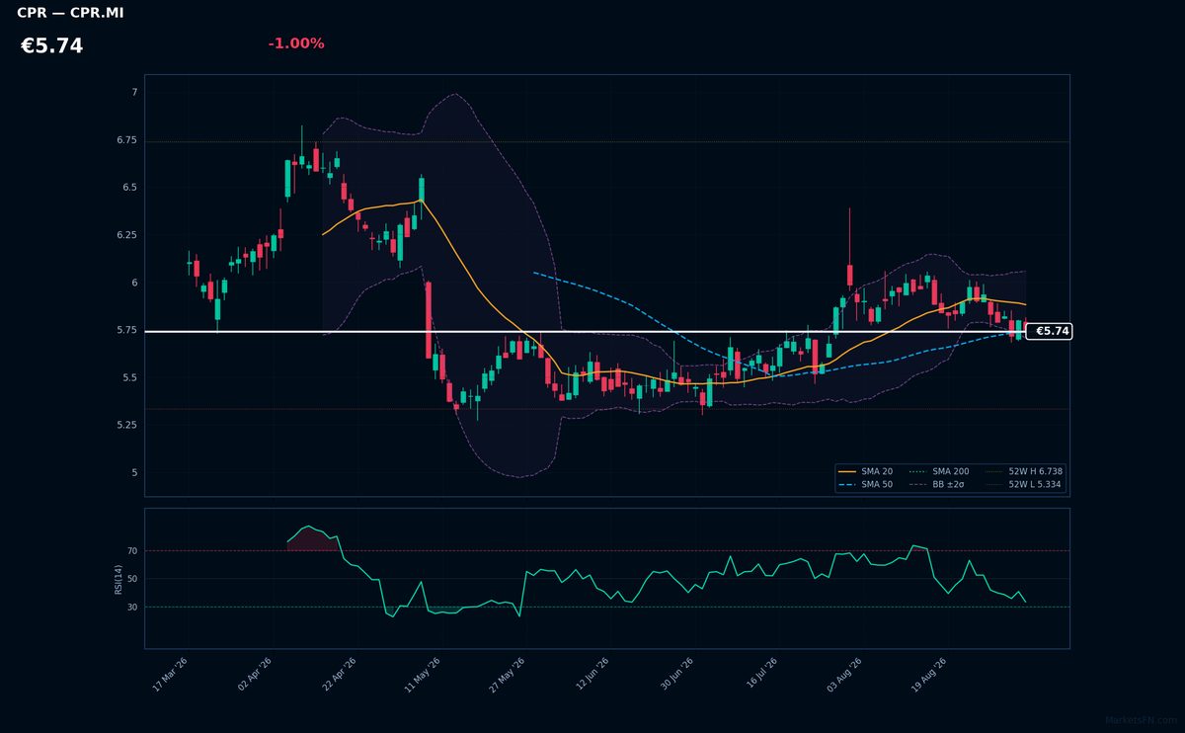The height and width of the screenshot is (733, 1185).
Task: Click the 5.25 price axis label
Action: [x=127, y=425]
